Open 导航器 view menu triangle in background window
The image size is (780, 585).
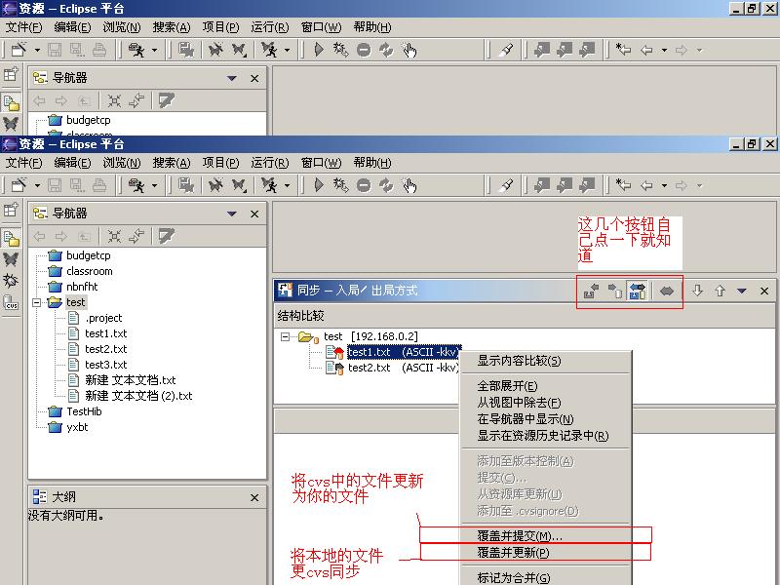tap(232, 78)
